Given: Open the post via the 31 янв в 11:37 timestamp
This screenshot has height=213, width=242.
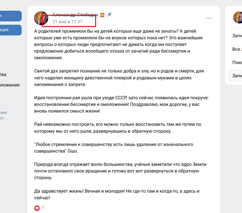Looking at the screenshot, I should point(67,22).
